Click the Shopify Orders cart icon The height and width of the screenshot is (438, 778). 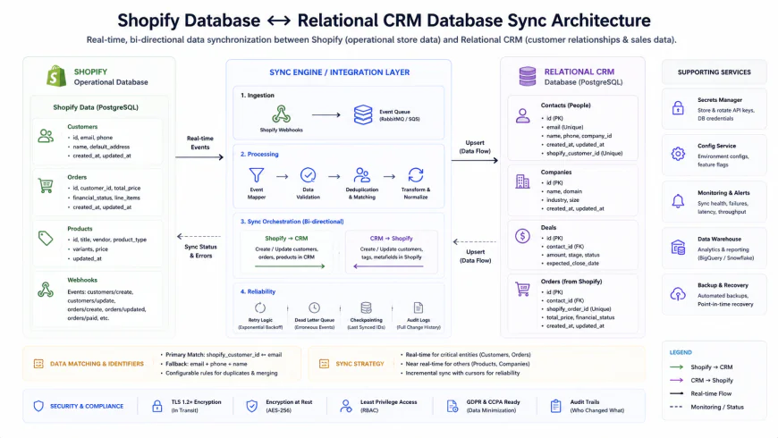coord(46,186)
